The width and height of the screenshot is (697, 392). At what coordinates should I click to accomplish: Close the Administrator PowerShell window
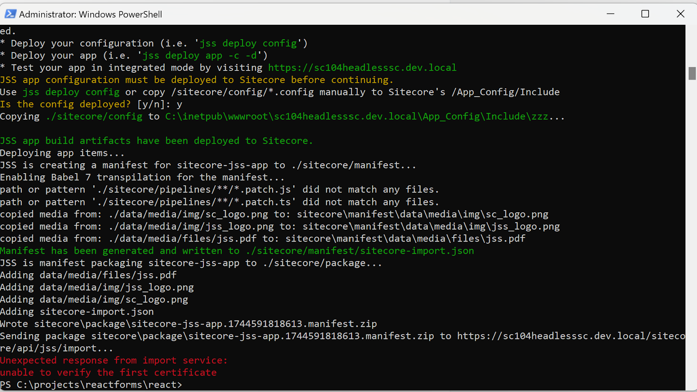pos(680,14)
